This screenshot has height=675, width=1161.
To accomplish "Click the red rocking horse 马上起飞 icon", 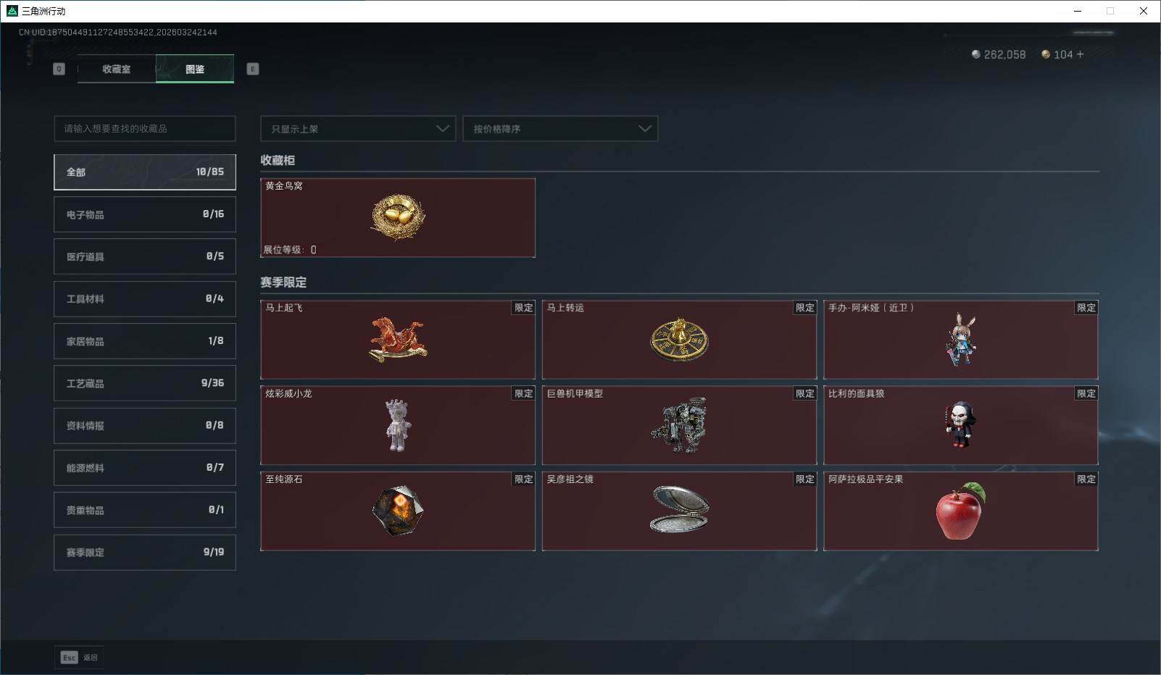I will (x=398, y=340).
